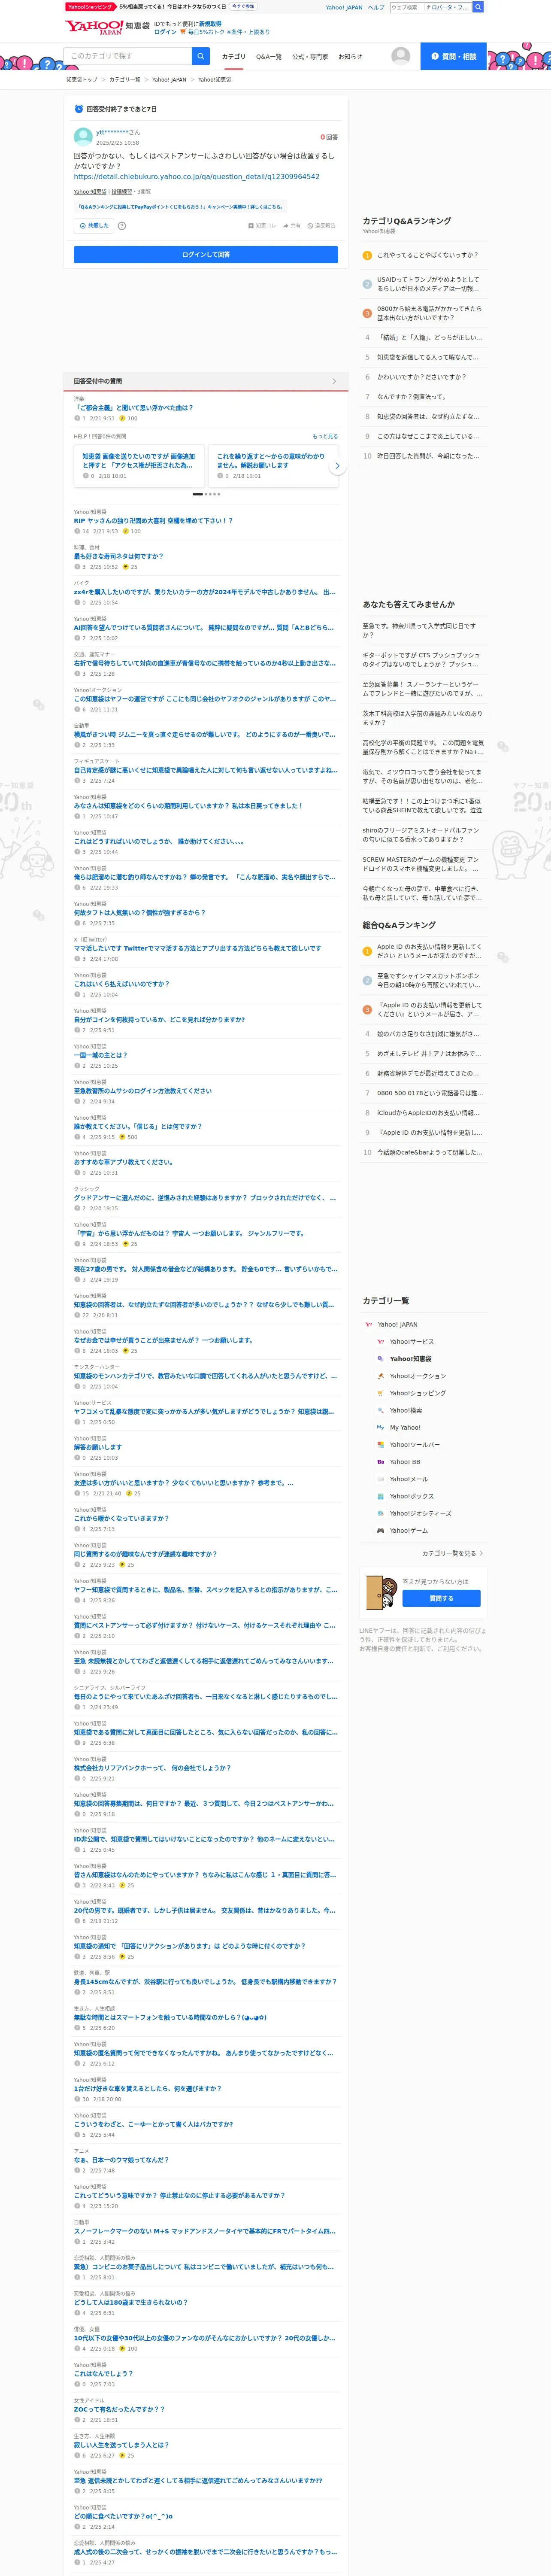
Task: Open Yahoo!ジオシティーズ globe icon
Action: tap(380, 1513)
